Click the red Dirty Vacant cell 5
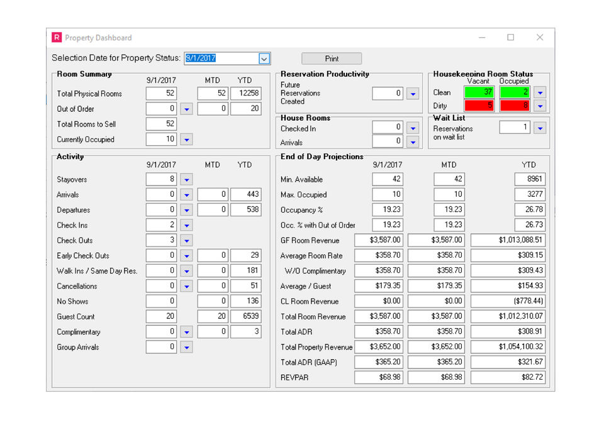 (479, 106)
